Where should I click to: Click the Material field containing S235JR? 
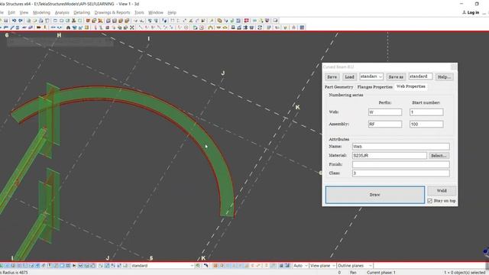pos(389,155)
